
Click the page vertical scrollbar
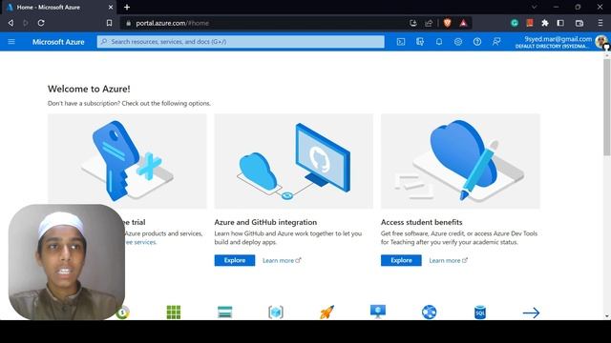tap(607, 107)
